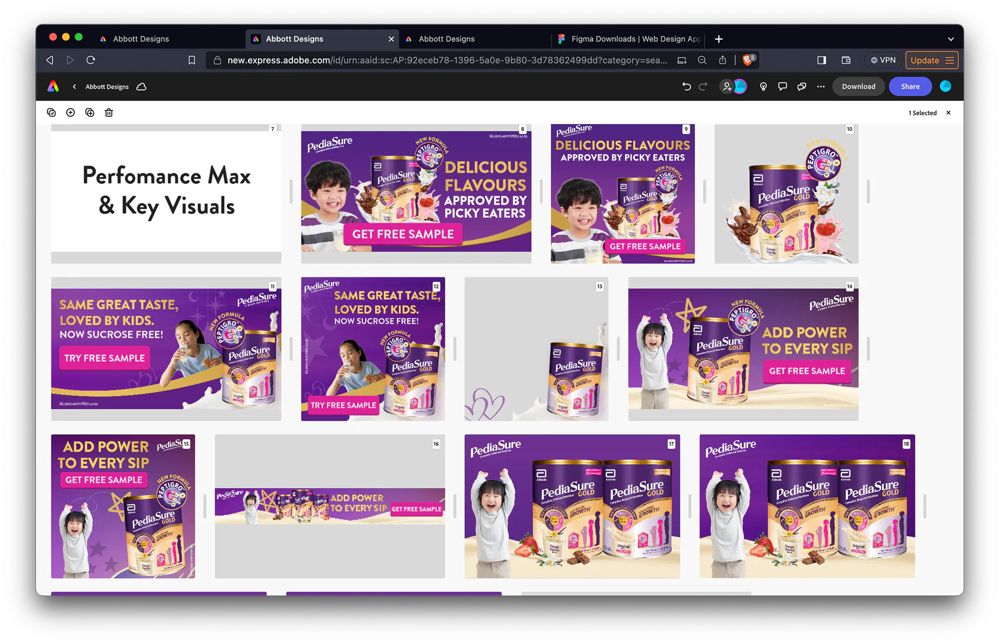Toggle the browser sidebar panel
Viewport: 1000px width, 643px height.
coord(822,60)
